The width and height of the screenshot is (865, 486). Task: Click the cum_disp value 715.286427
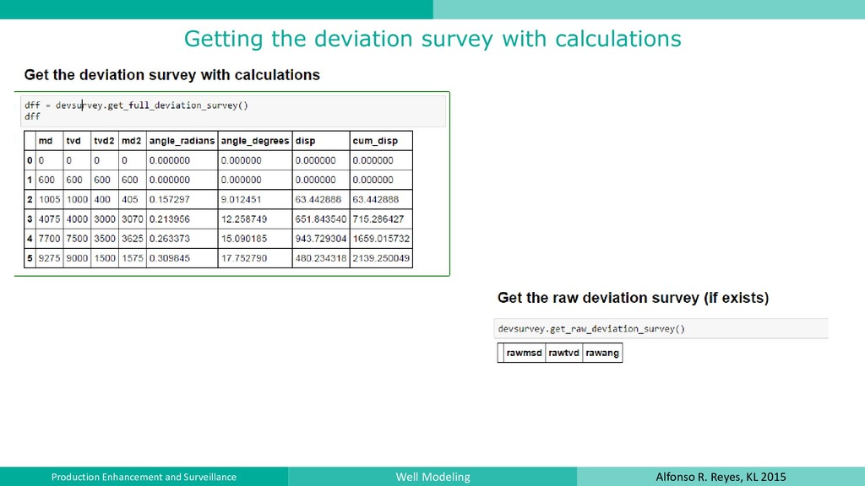click(378, 219)
